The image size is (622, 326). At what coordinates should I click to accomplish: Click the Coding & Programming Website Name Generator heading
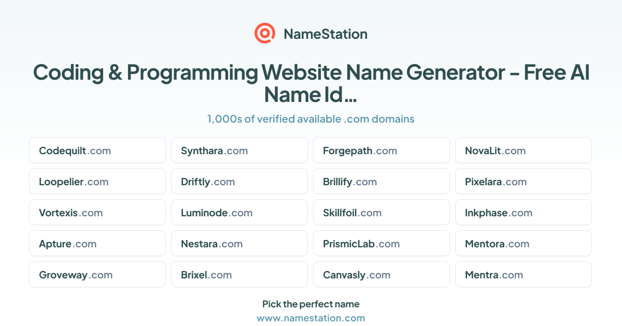pyautogui.click(x=311, y=83)
